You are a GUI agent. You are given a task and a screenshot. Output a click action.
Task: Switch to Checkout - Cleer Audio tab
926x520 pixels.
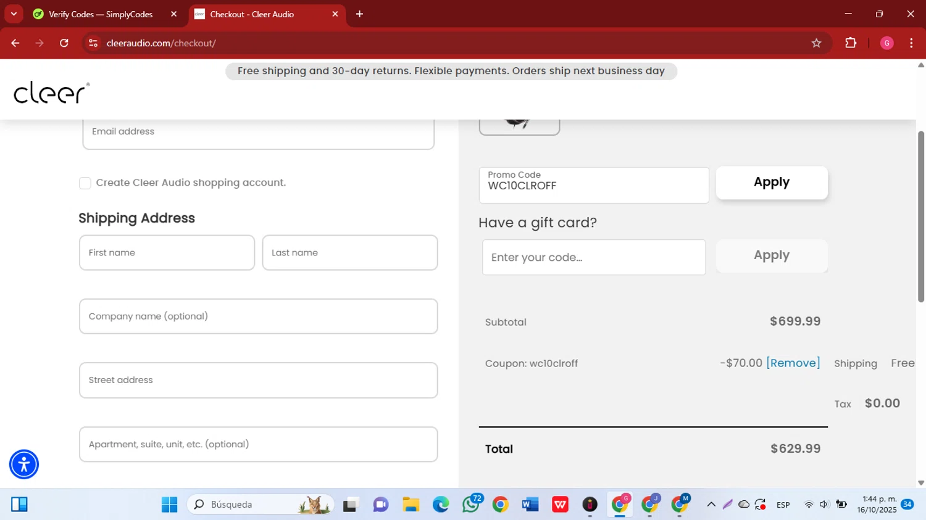click(252, 14)
